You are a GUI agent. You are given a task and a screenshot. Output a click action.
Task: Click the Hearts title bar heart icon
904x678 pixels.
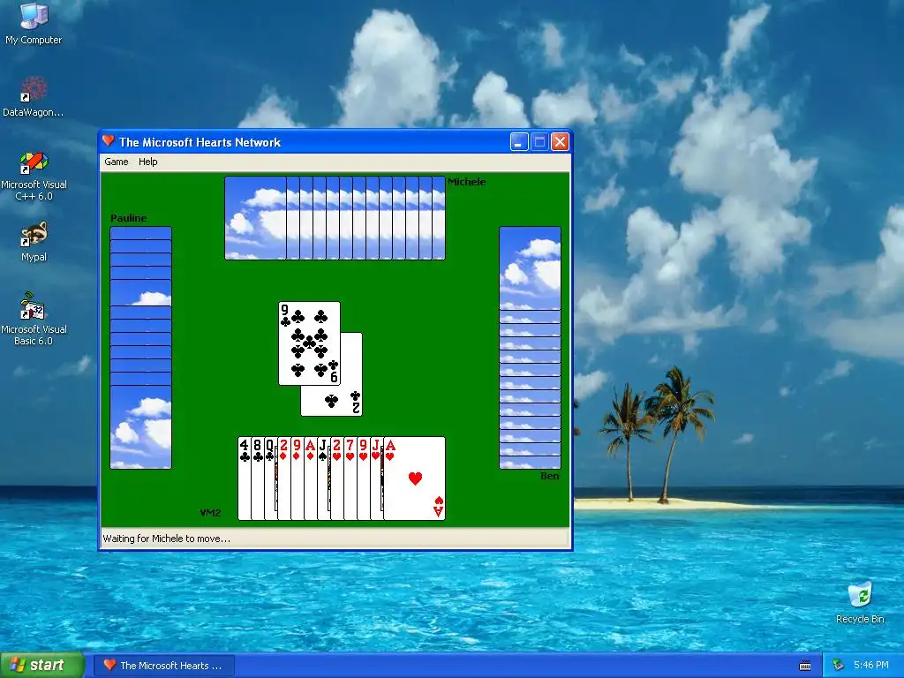click(109, 141)
